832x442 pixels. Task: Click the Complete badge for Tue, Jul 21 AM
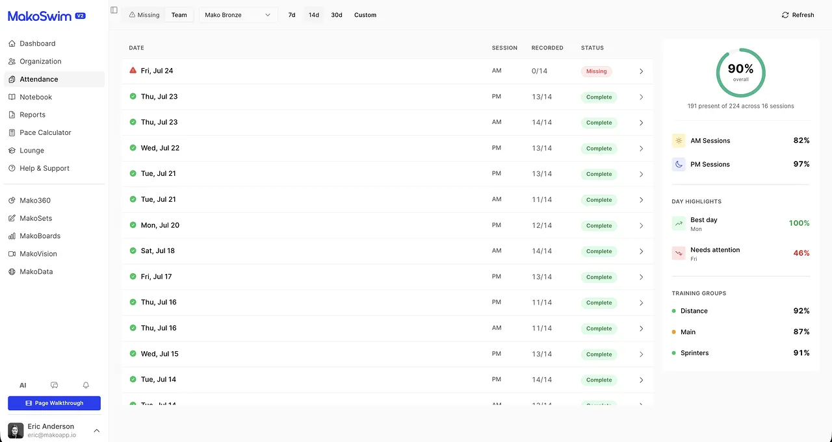coord(599,200)
